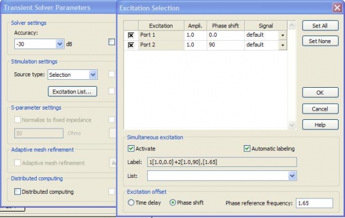Toggle the checkbox right of Accuracy dB
The height and width of the screenshot is (218, 345).
coord(112,42)
